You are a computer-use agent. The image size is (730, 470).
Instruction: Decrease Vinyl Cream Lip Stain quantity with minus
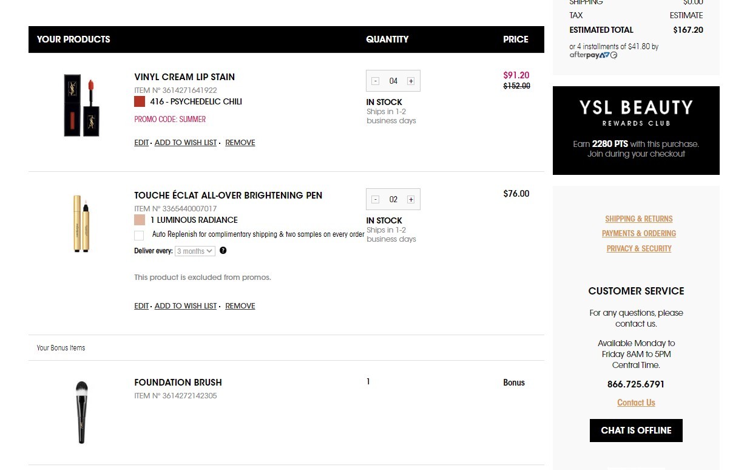point(376,81)
